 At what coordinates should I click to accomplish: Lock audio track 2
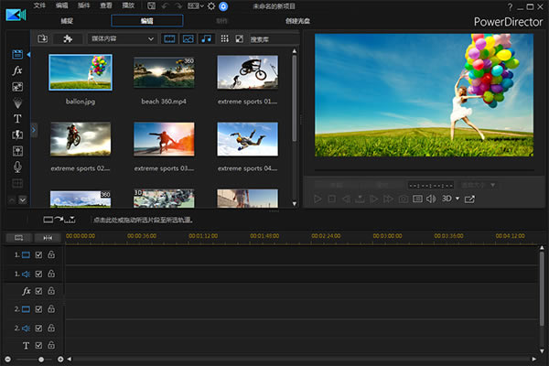click(51, 328)
